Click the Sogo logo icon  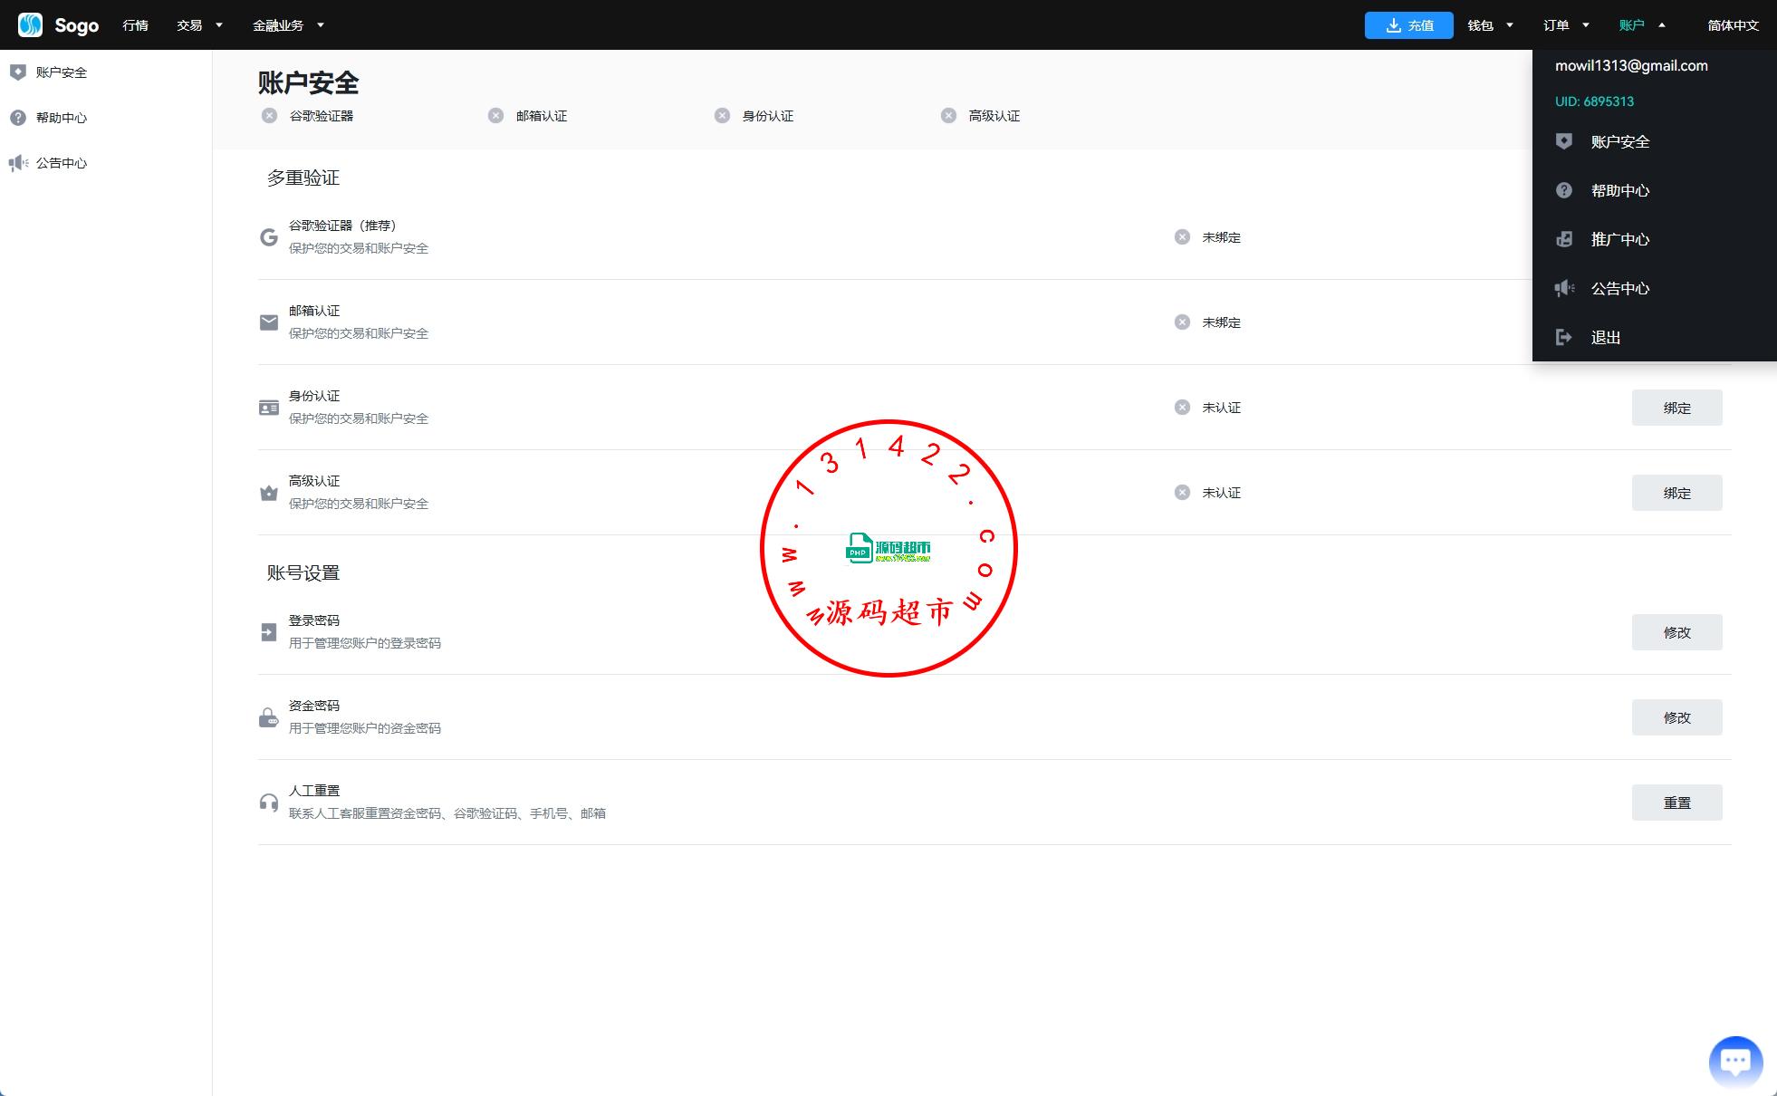tap(30, 24)
